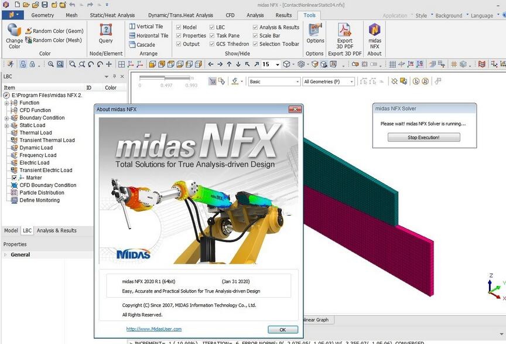Click the New file icon in quick access toolbar
The height and width of the screenshot is (344, 506).
[x=17, y=5]
